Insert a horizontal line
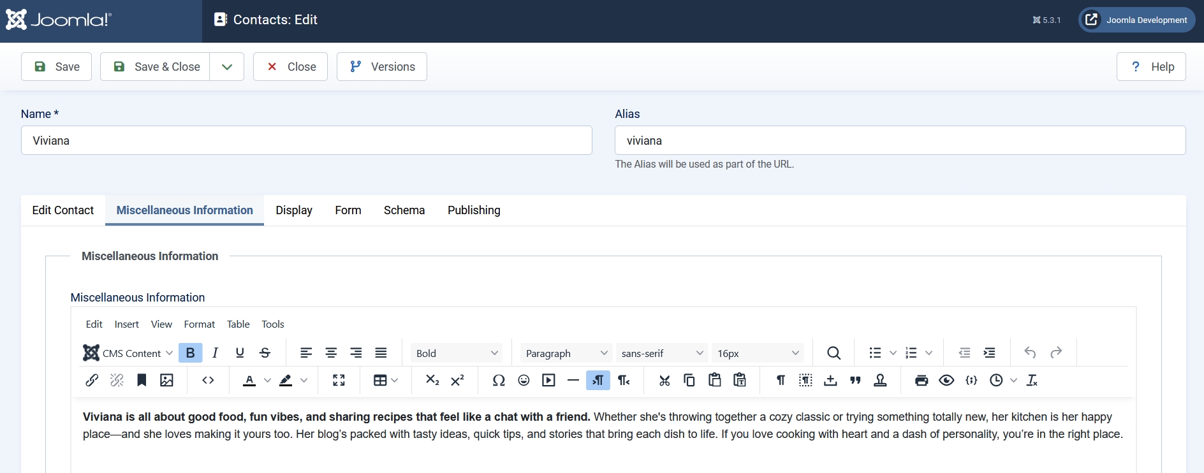 (x=573, y=380)
